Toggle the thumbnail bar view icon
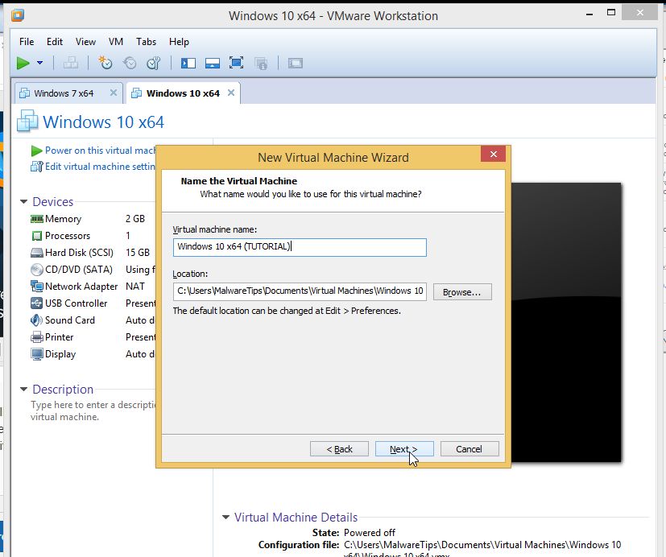Image resolution: width=666 pixels, height=557 pixels. pos(213,64)
